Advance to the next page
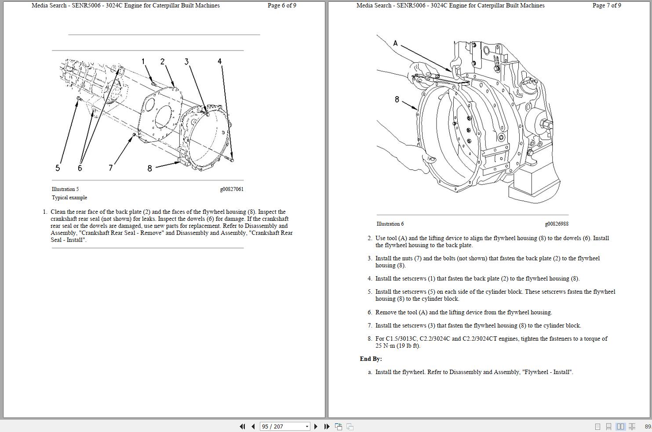This screenshot has height=432, width=652. [316, 426]
